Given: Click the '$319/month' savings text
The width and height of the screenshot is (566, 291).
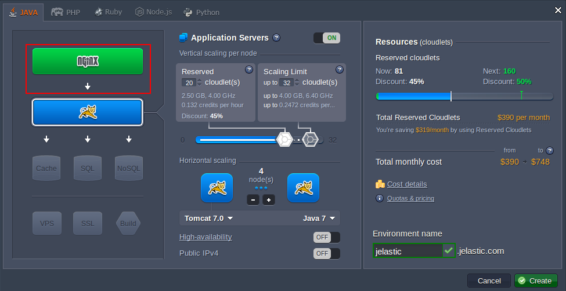Looking at the screenshot, I should pyautogui.click(x=432, y=130).
